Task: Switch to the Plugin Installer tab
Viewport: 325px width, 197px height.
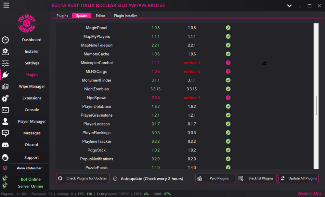Action: coord(125,16)
